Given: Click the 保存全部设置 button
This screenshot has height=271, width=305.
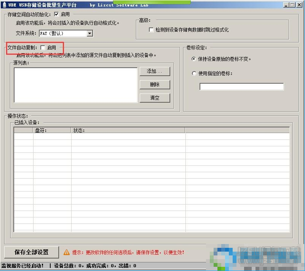Looking at the screenshot, I should tap(32, 252).
